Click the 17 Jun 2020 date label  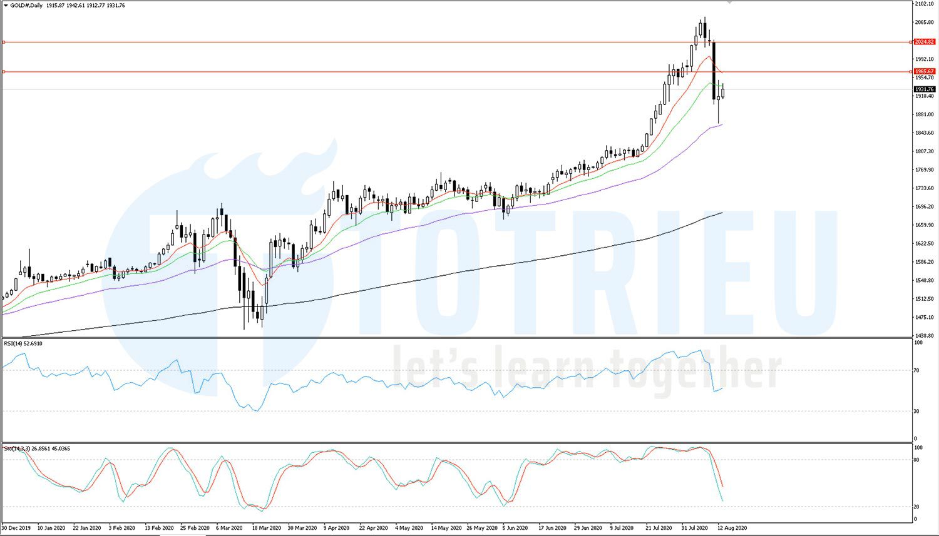point(553,528)
